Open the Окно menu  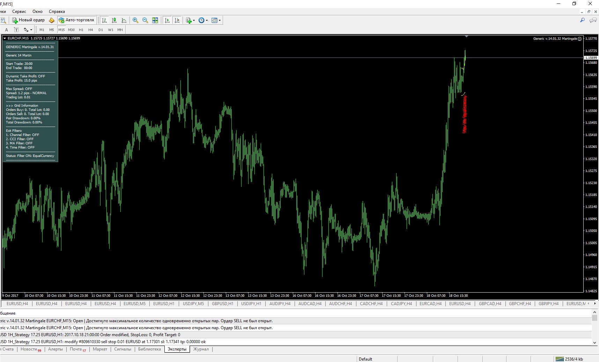tap(37, 12)
